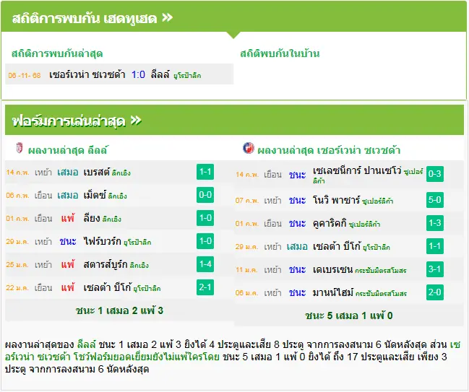
Task: Click the 2-0 score badge for มานน์ไฮม์
Action: (435, 292)
